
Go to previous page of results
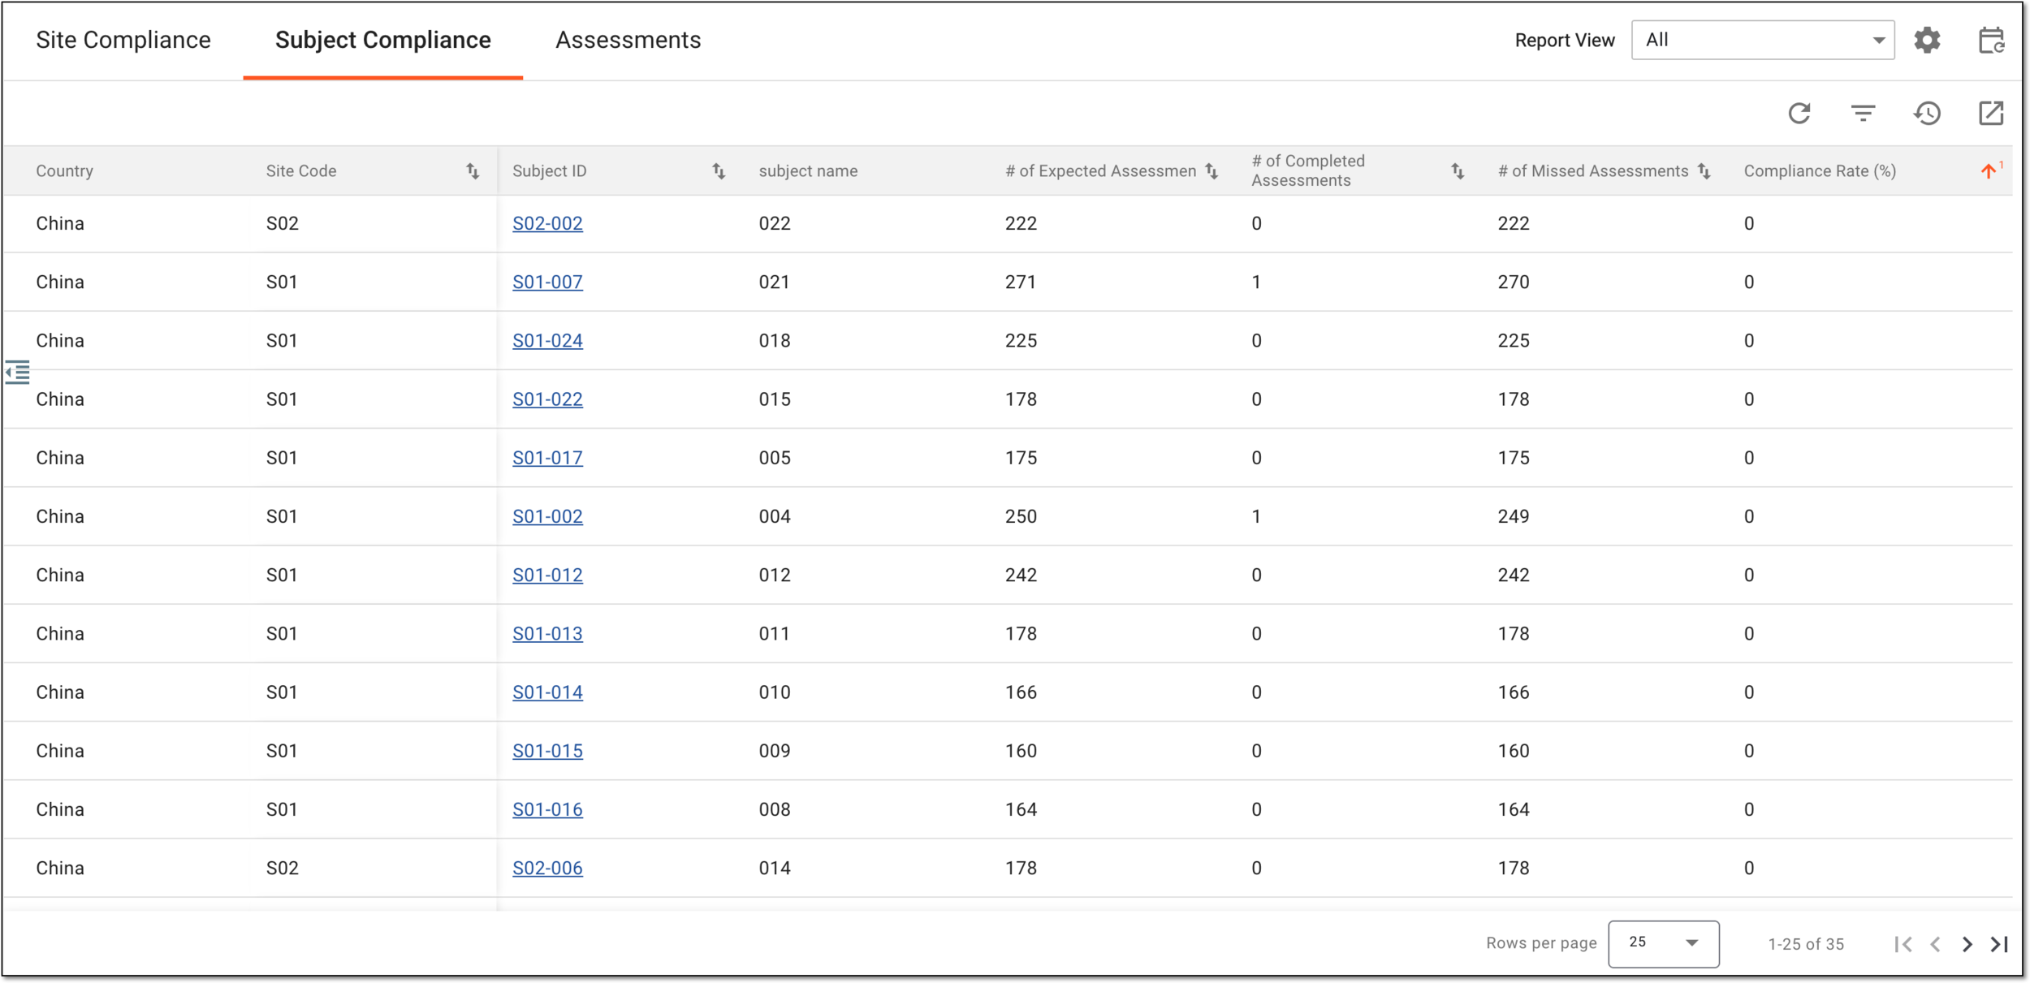1936,944
